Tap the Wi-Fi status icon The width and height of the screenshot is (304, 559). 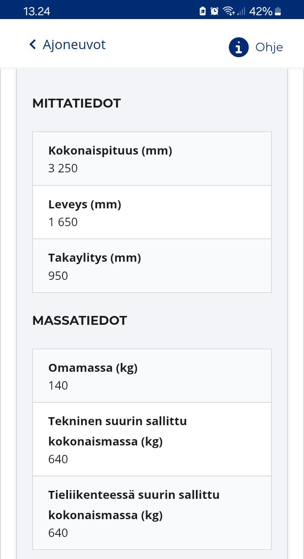229,11
